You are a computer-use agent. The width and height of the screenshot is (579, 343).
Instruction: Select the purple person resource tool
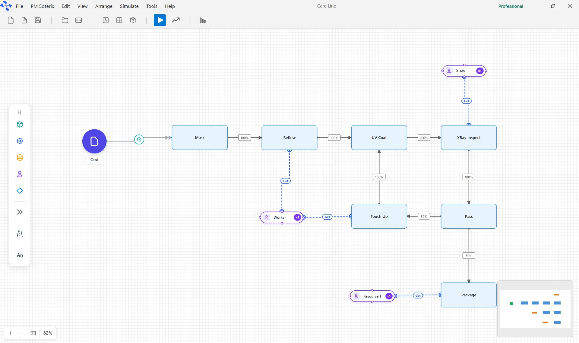click(x=20, y=174)
